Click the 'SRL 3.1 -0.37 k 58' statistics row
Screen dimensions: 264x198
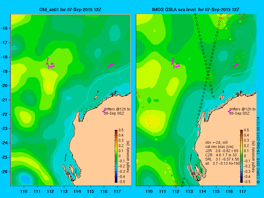click(x=222, y=159)
